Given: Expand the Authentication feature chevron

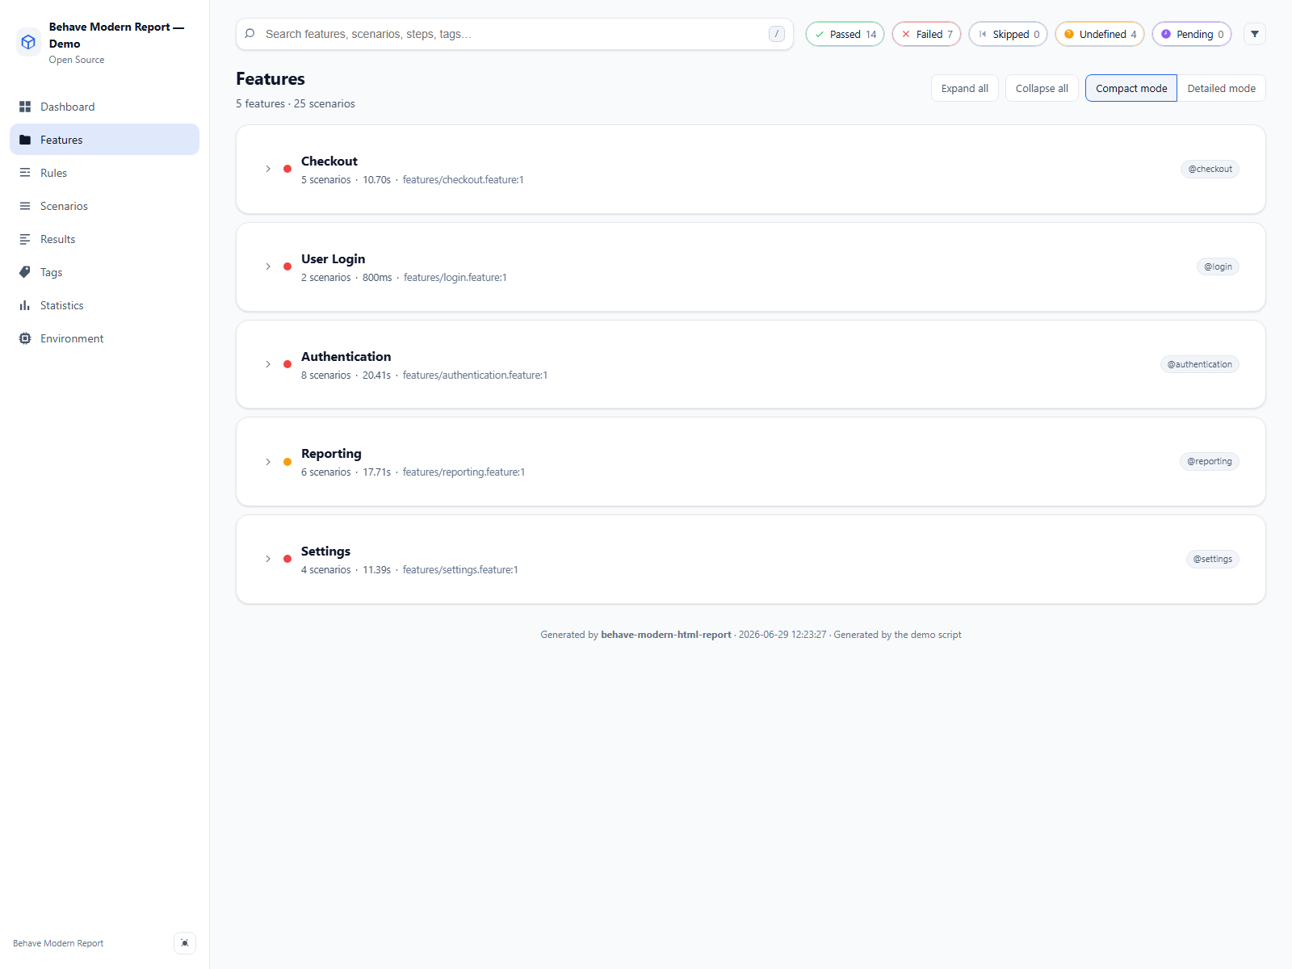Looking at the screenshot, I should pos(268,364).
